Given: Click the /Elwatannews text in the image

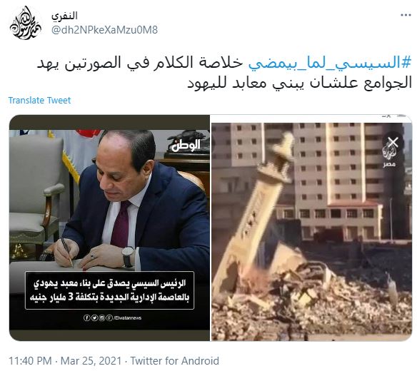Looking at the screenshot, I should (x=128, y=318).
